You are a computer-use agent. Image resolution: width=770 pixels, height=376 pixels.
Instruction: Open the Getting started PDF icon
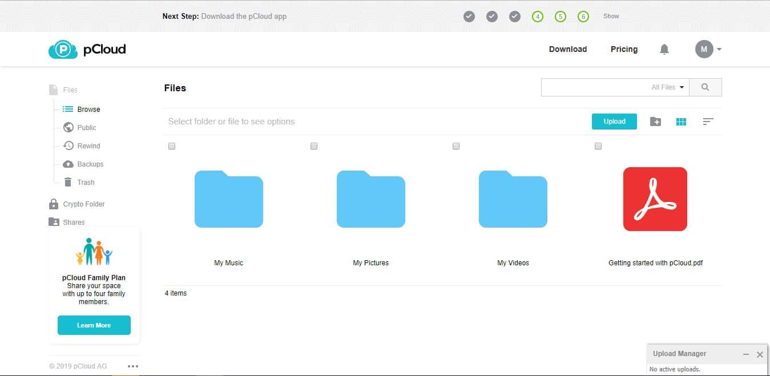click(x=655, y=199)
